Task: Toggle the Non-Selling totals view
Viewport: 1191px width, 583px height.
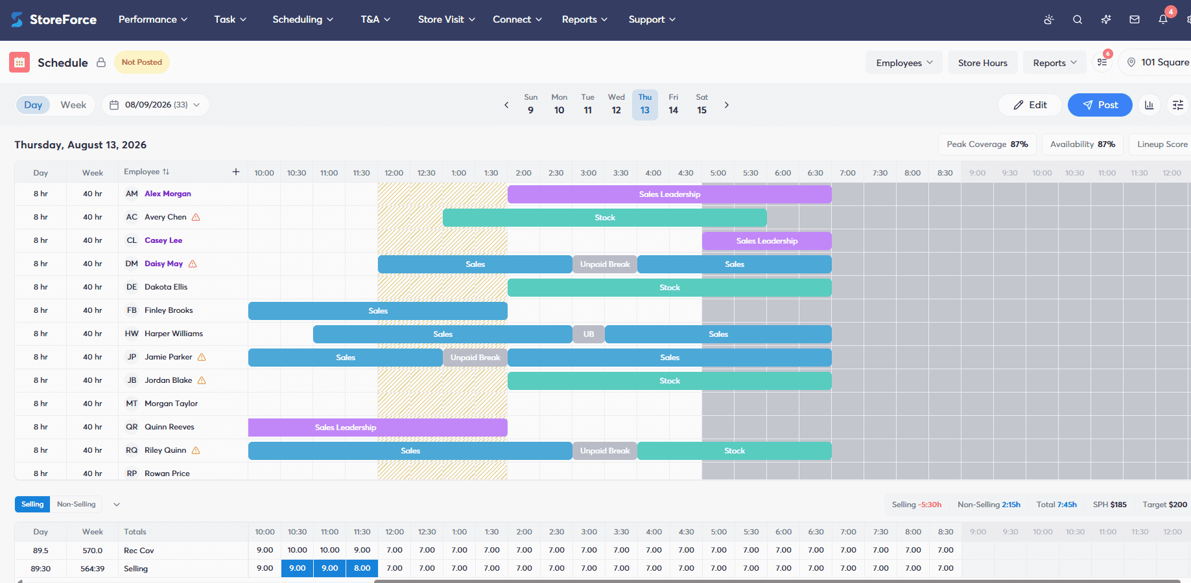Action: click(76, 504)
